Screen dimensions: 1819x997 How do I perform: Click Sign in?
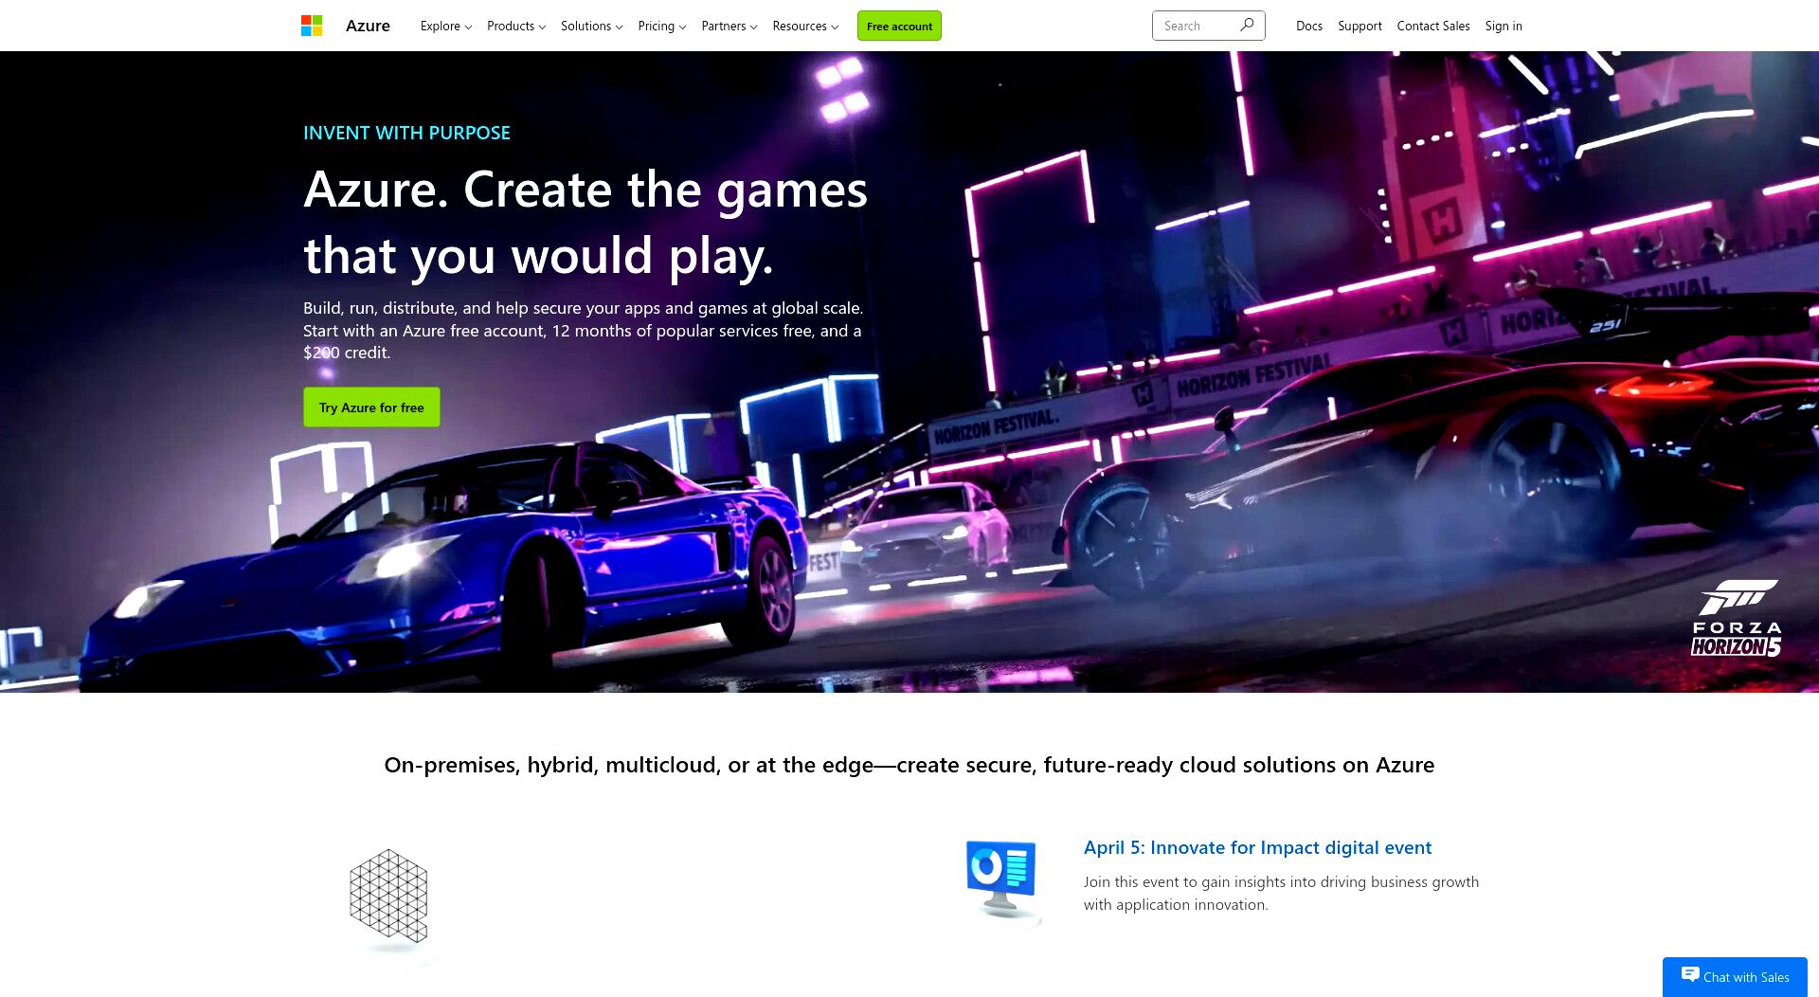[1504, 26]
